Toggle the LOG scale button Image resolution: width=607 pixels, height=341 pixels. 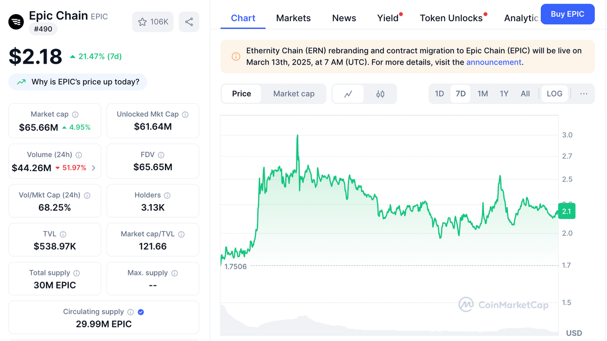click(x=554, y=94)
